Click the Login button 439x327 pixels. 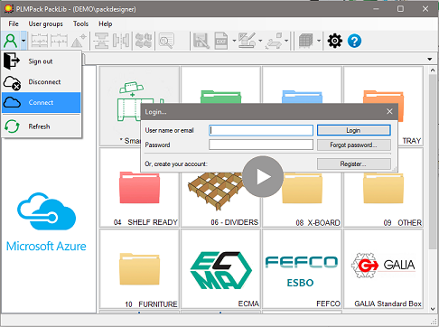tap(354, 130)
